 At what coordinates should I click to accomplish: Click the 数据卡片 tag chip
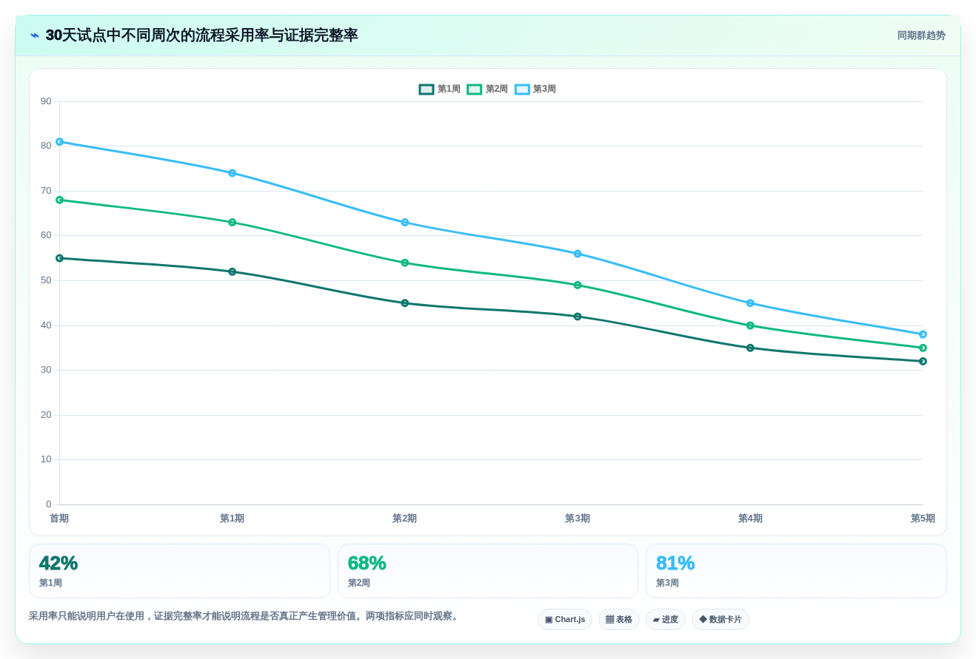pos(721,620)
